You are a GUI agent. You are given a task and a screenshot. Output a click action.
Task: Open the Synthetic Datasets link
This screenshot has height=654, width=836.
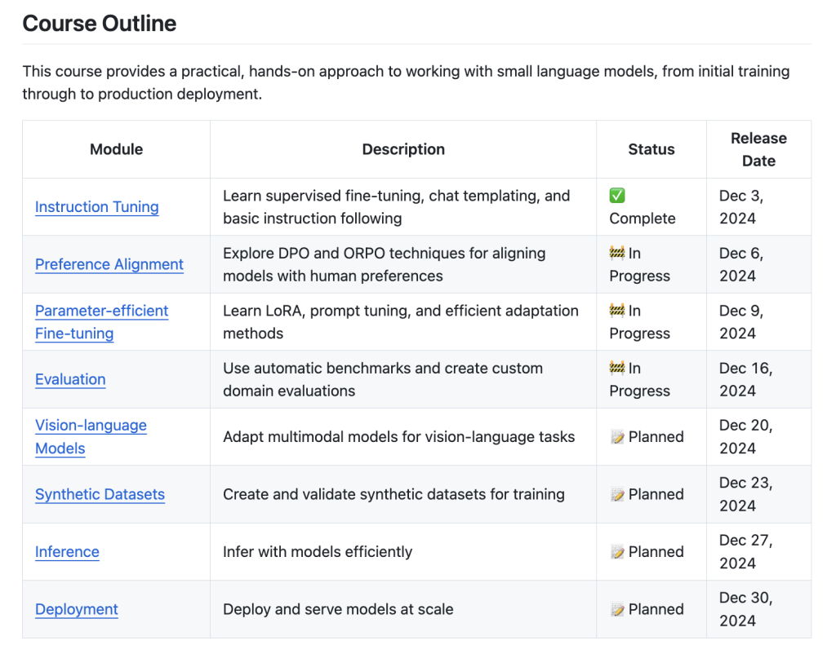tap(100, 494)
